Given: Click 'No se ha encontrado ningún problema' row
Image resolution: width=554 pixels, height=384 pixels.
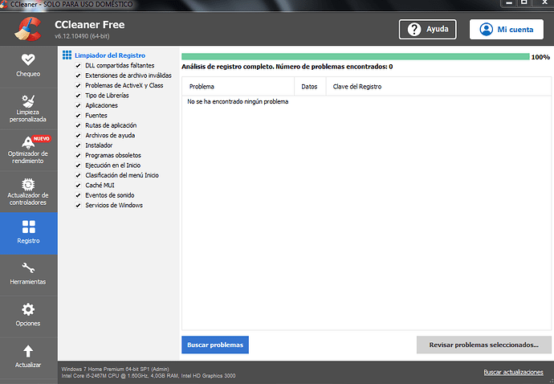Looking at the screenshot, I should click(x=238, y=101).
